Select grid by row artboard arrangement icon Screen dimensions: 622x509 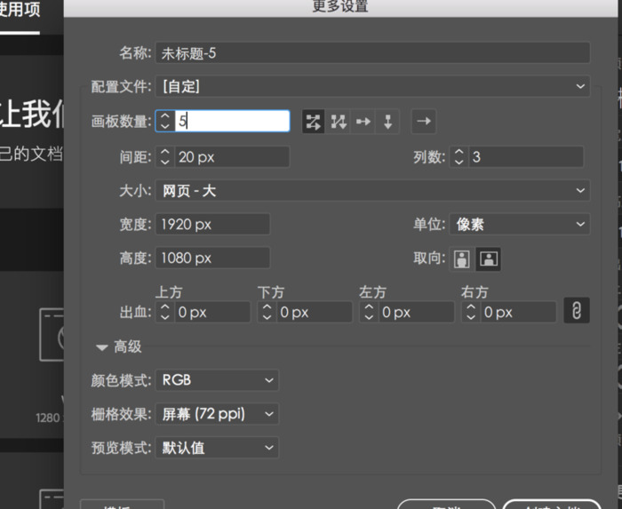click(x=314, y=122)
